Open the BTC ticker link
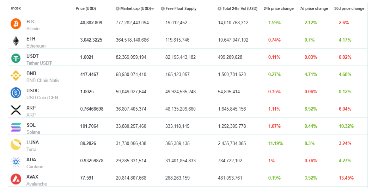Image resolution: width=372 pixels, height=188 pixels. (x=31, y=21)
